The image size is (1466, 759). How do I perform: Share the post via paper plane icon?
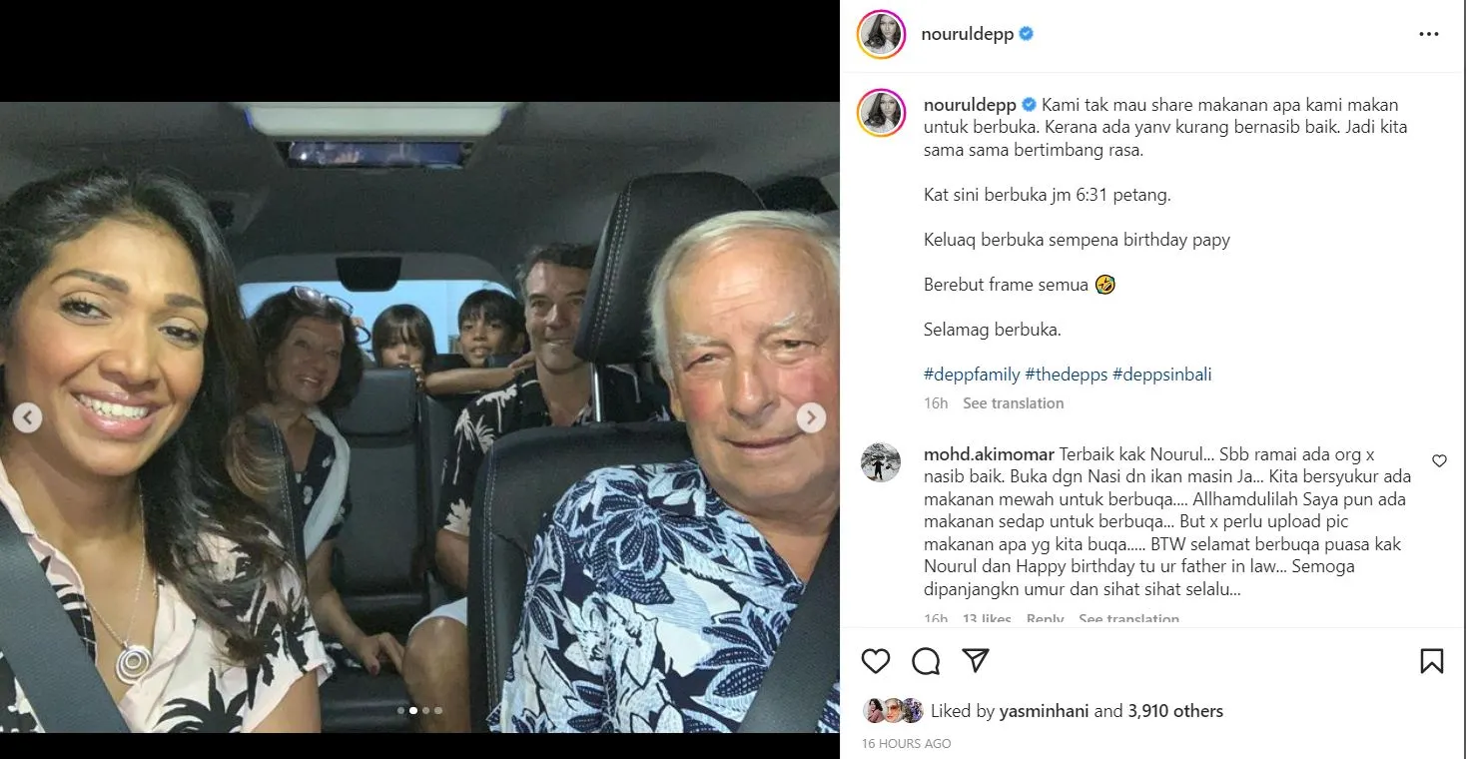(x=976, y=660)
